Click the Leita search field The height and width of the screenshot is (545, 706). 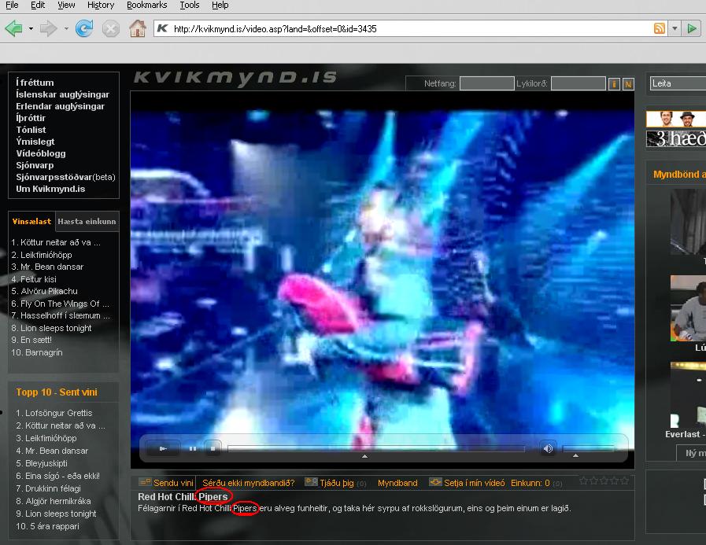tap(678, 83)
